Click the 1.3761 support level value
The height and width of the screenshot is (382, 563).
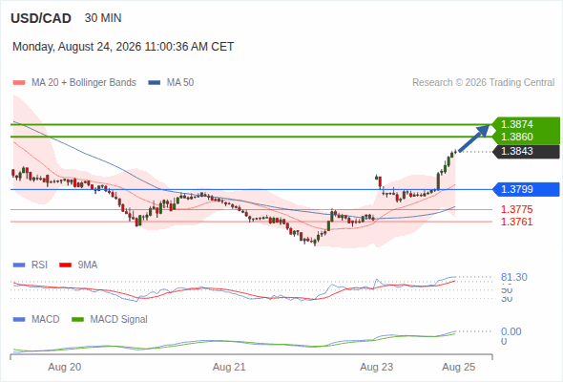(x=516, y=222)
